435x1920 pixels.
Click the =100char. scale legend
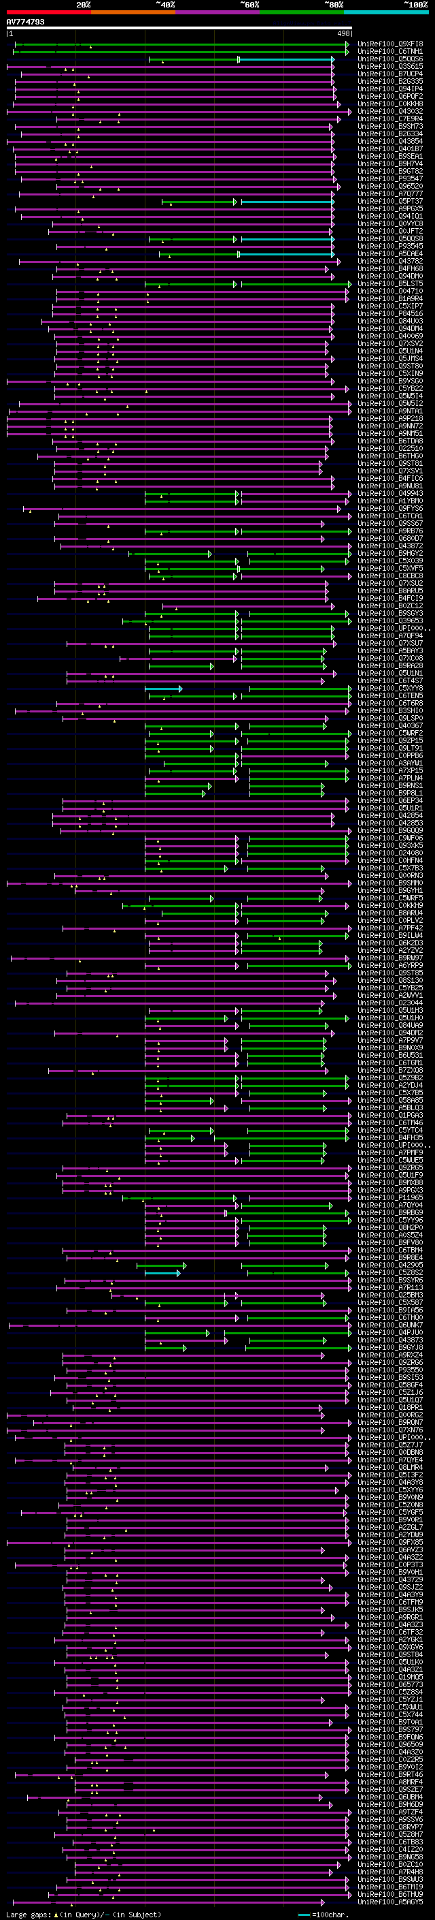tap(324, 1914)
